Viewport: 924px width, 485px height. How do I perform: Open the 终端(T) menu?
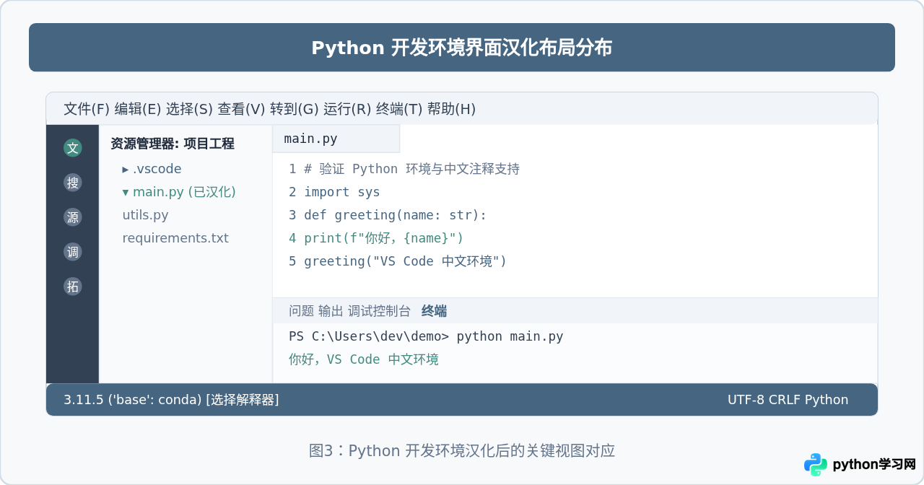[x=399, y=109]
